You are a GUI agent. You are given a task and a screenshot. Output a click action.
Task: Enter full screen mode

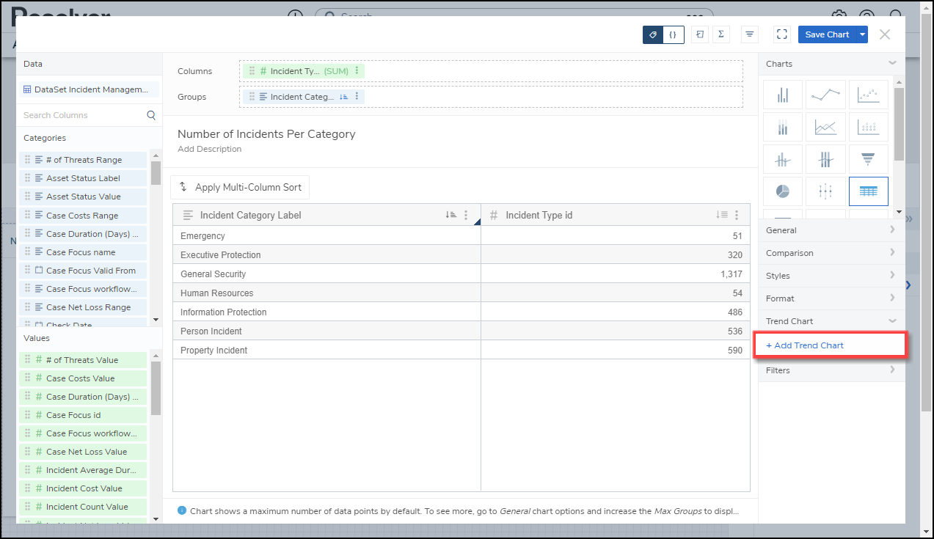point(782,34)
